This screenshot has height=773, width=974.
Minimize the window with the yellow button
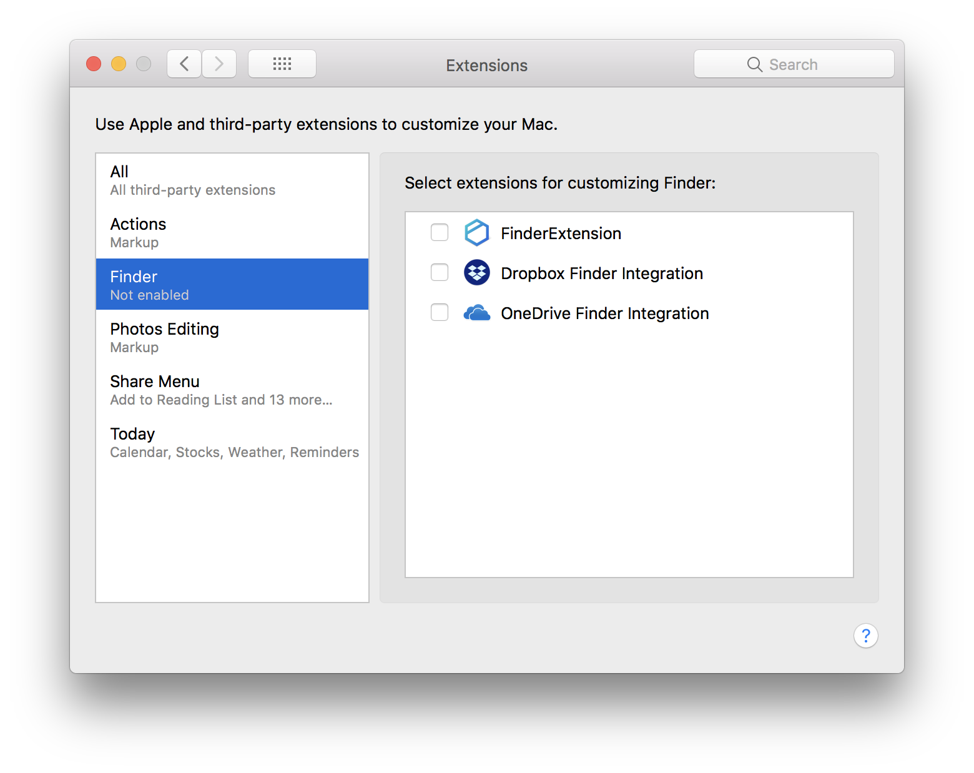point(119,64)
